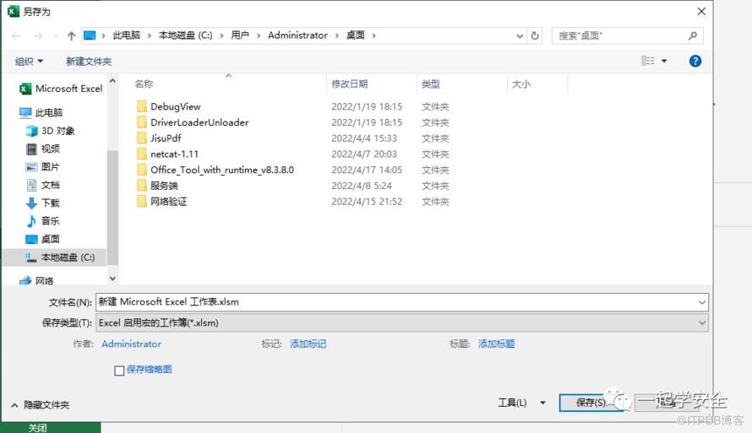Go up one folder level arrow
This screenshot has width=752, height=433.
(72, 36)
